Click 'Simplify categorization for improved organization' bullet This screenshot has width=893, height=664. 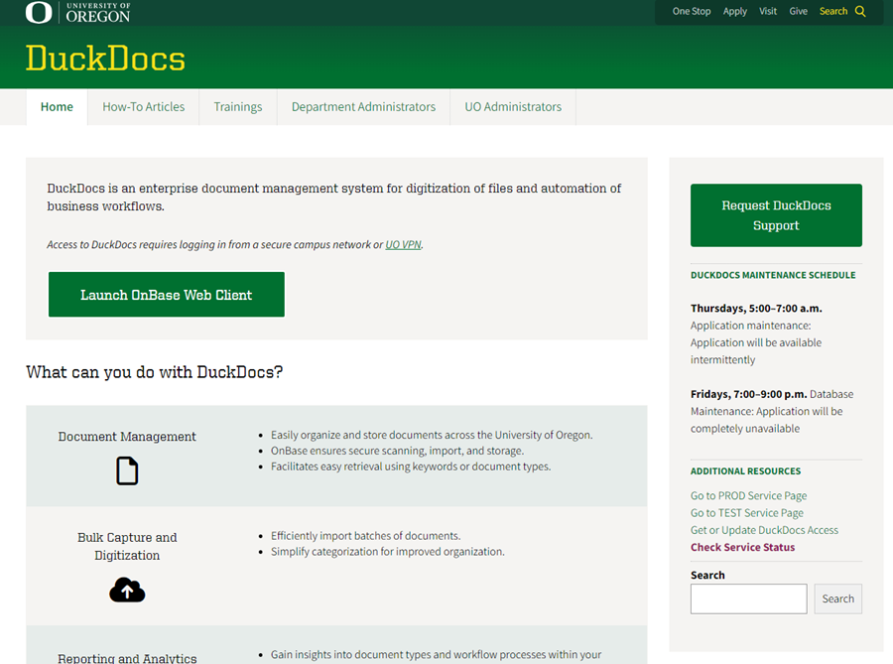click(x=387, y=551)
